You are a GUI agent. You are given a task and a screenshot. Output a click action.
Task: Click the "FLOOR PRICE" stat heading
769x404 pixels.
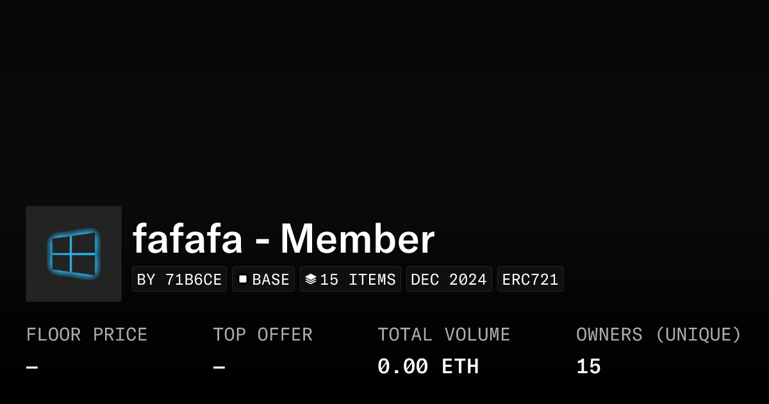click(87, 335)
